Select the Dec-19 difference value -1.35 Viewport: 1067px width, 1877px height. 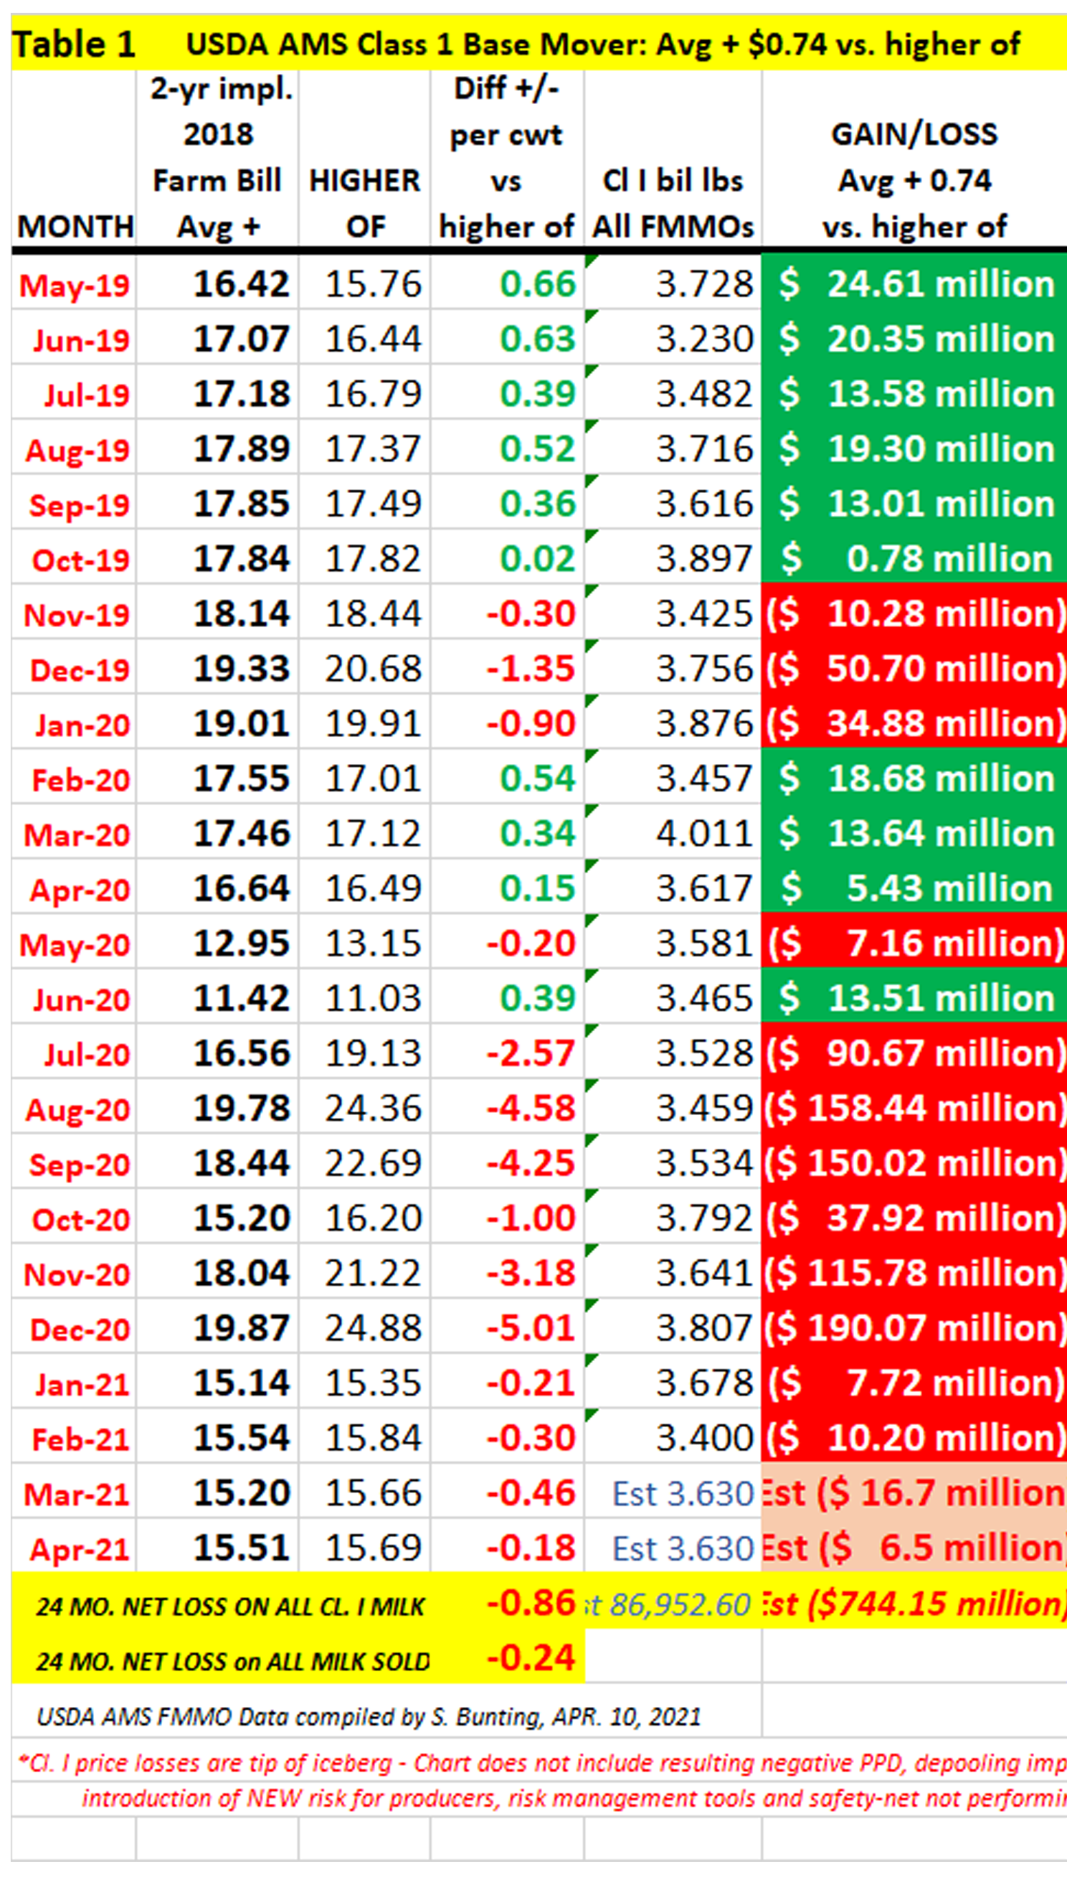click(531, 669)
